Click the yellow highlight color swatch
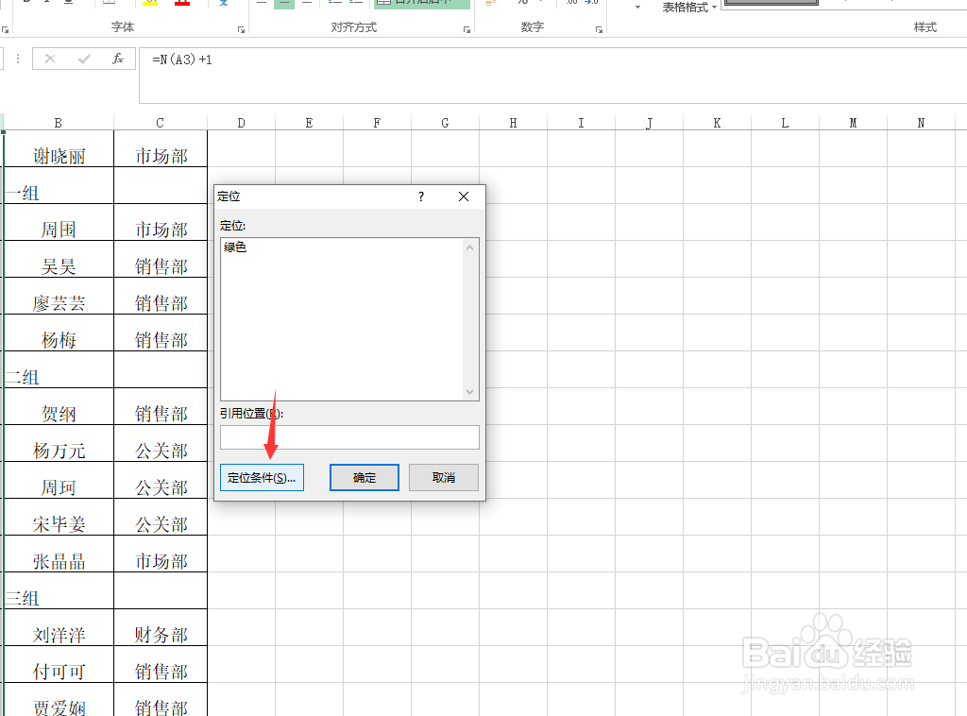The width and height of the screenshot is (967, 716). pos(149,5)
